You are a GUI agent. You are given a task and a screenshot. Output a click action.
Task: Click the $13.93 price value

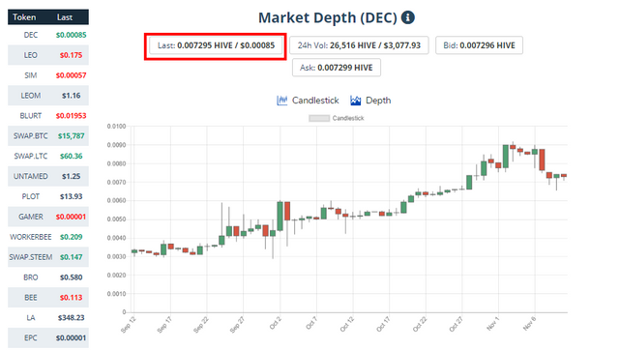71,196
